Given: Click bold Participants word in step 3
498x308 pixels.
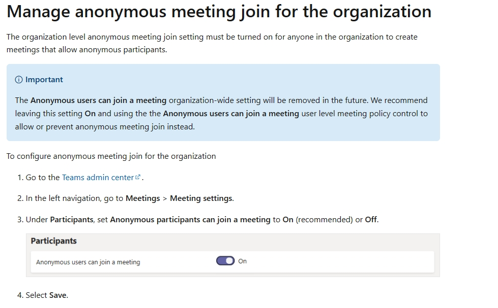Looking at the screenshot, I should point(71,220).
